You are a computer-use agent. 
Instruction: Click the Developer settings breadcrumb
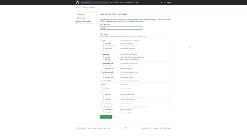point(88,8)
